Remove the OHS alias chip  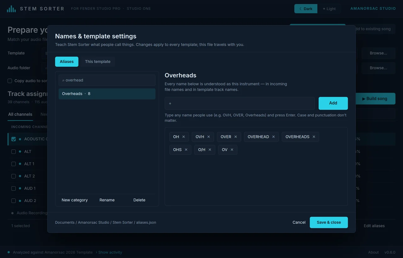point(186,150)
